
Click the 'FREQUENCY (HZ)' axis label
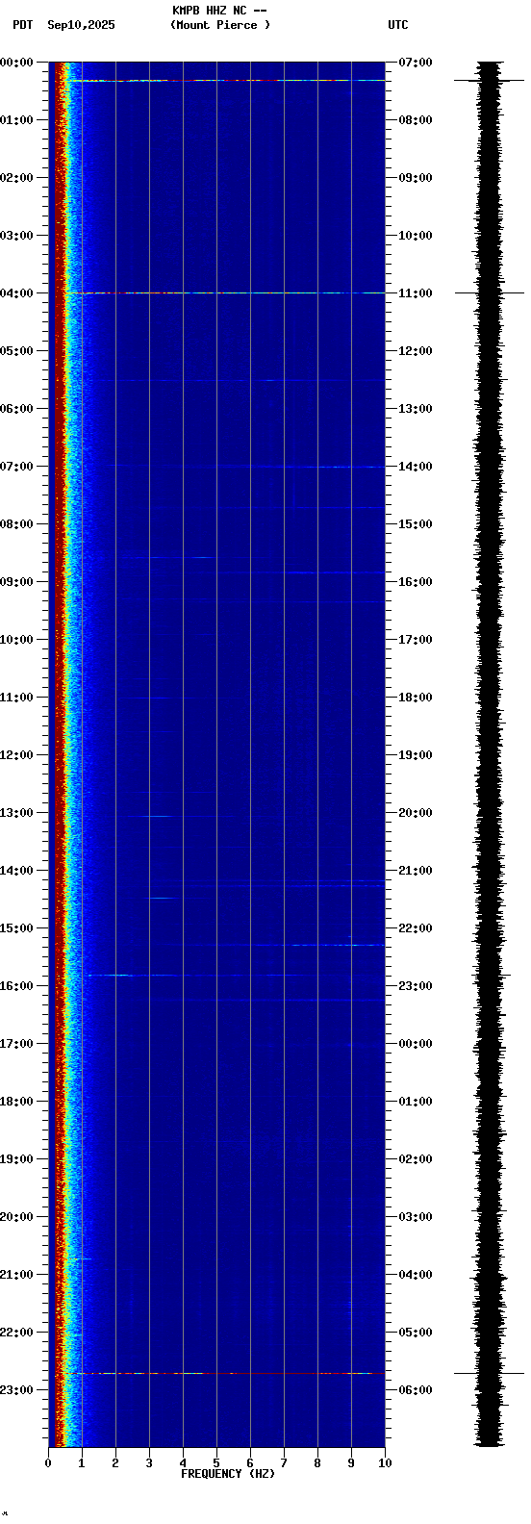[228, 1473]
